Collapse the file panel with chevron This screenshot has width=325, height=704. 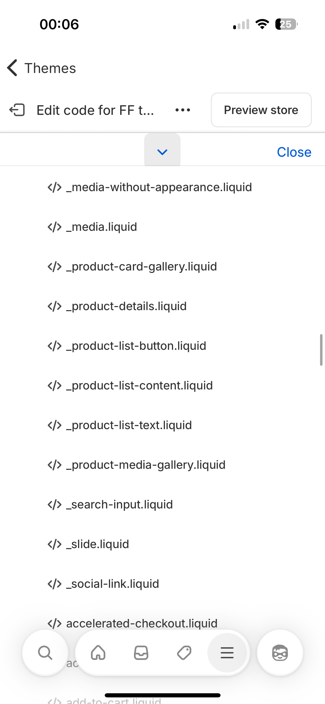pos(162,152)
